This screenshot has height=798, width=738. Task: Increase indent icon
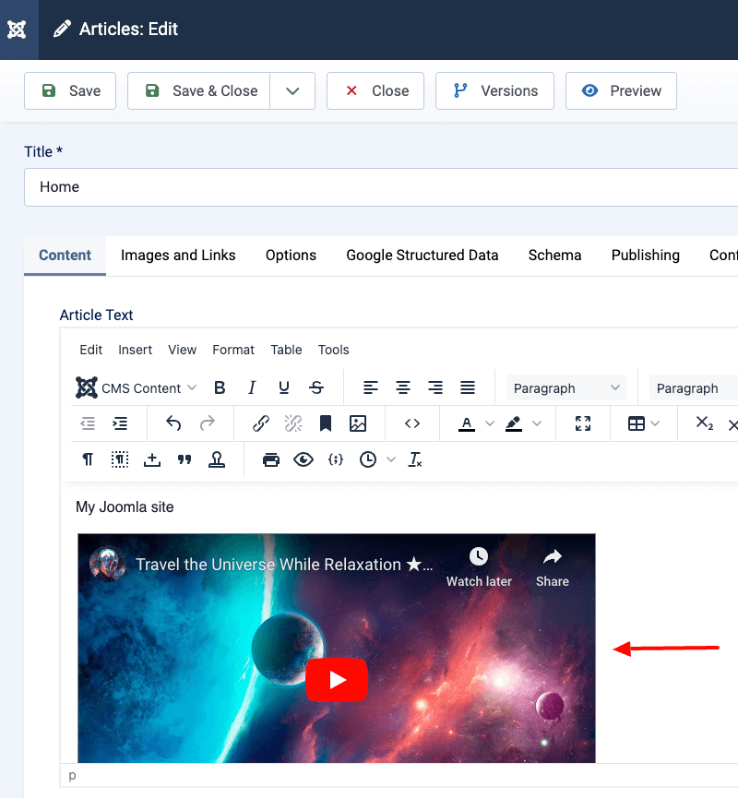[120, 423]
